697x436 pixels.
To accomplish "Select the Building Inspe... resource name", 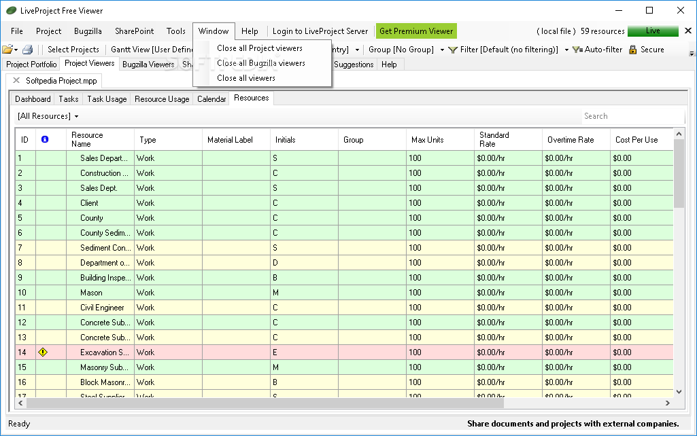I will click(x=105, y=278).
